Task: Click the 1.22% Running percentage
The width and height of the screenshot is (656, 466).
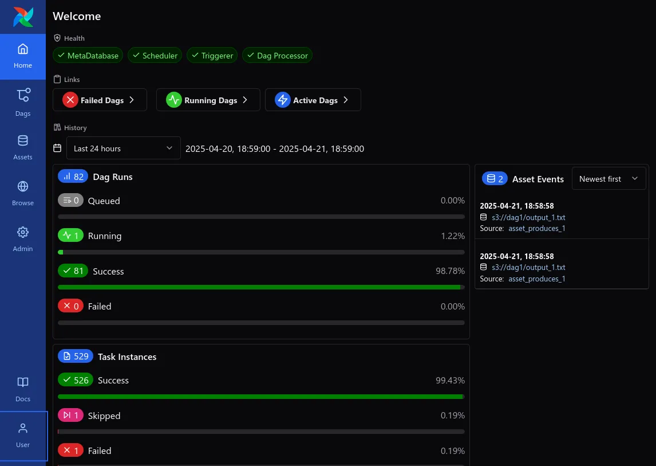Action: 453,236
